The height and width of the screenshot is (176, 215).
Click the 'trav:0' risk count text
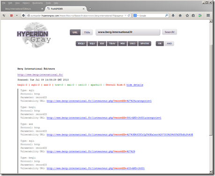(x=59, y=85)
